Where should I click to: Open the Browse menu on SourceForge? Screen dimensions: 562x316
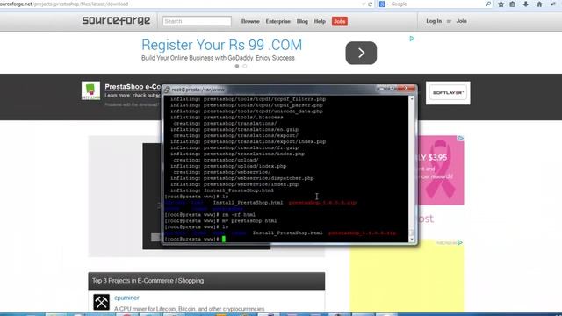click(x=250, y=21)
